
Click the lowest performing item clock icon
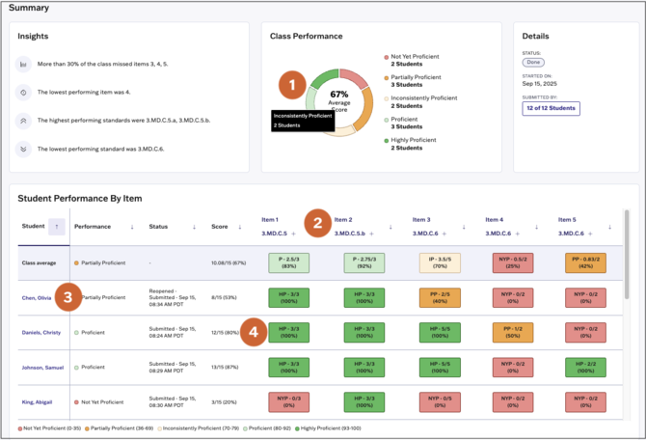point(23,93)
